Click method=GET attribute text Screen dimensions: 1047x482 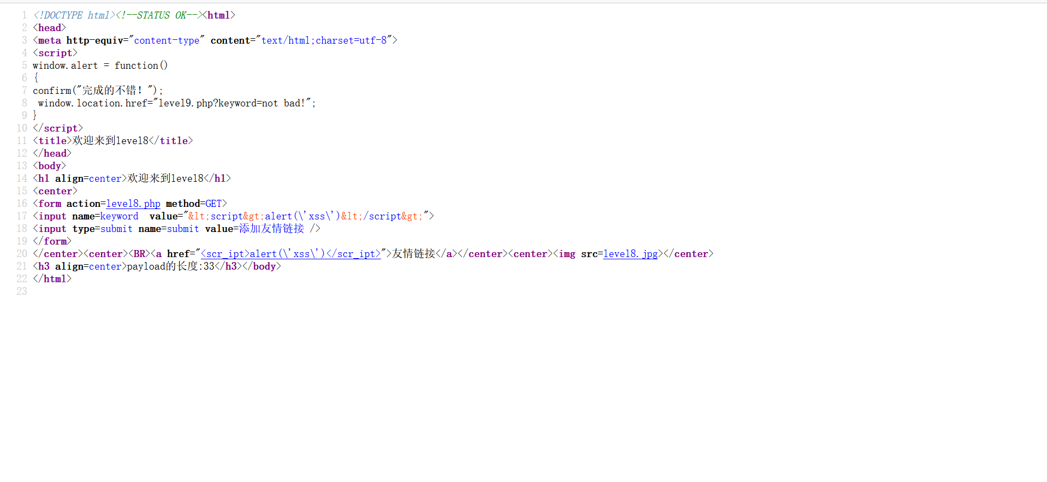(x=194, y=204)
